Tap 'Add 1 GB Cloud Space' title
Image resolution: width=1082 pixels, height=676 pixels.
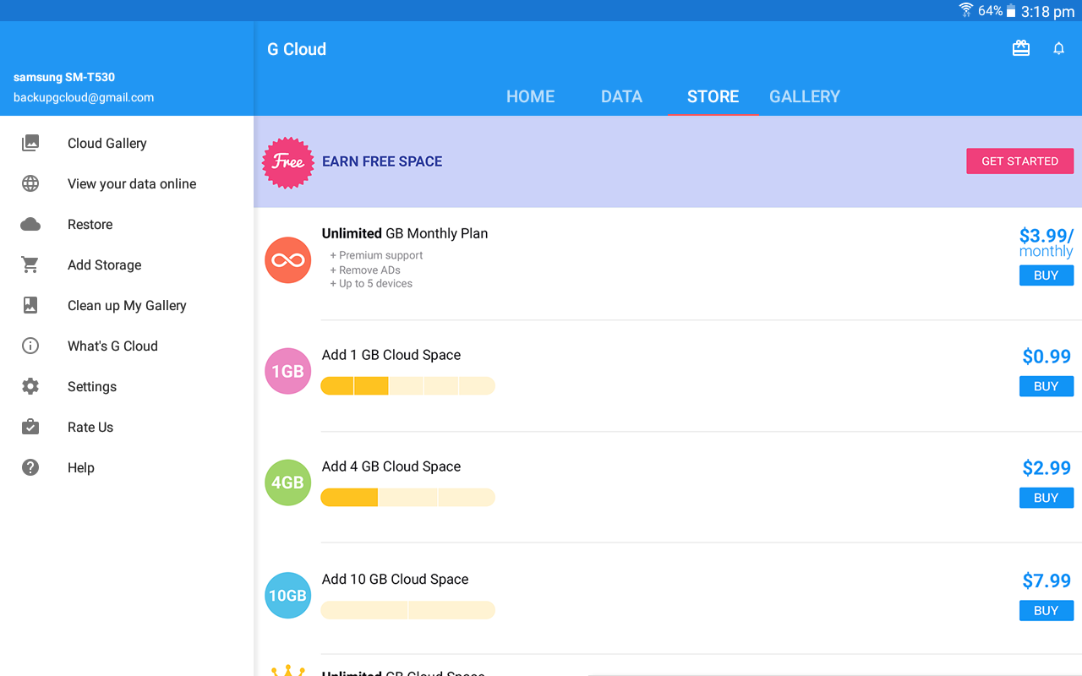(x=391, y=355)
